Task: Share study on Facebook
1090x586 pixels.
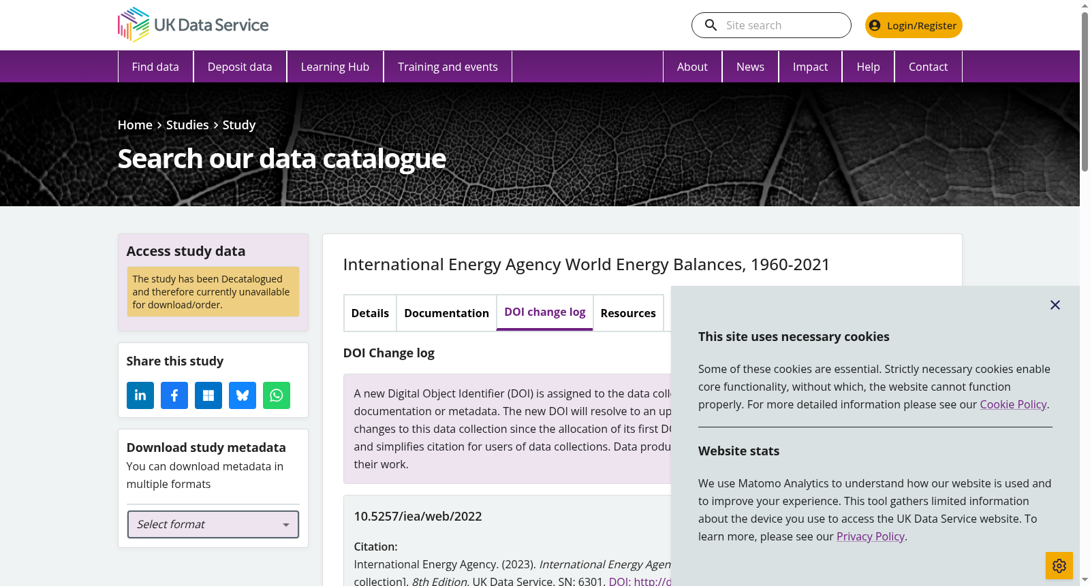Action: pos(174,395)
